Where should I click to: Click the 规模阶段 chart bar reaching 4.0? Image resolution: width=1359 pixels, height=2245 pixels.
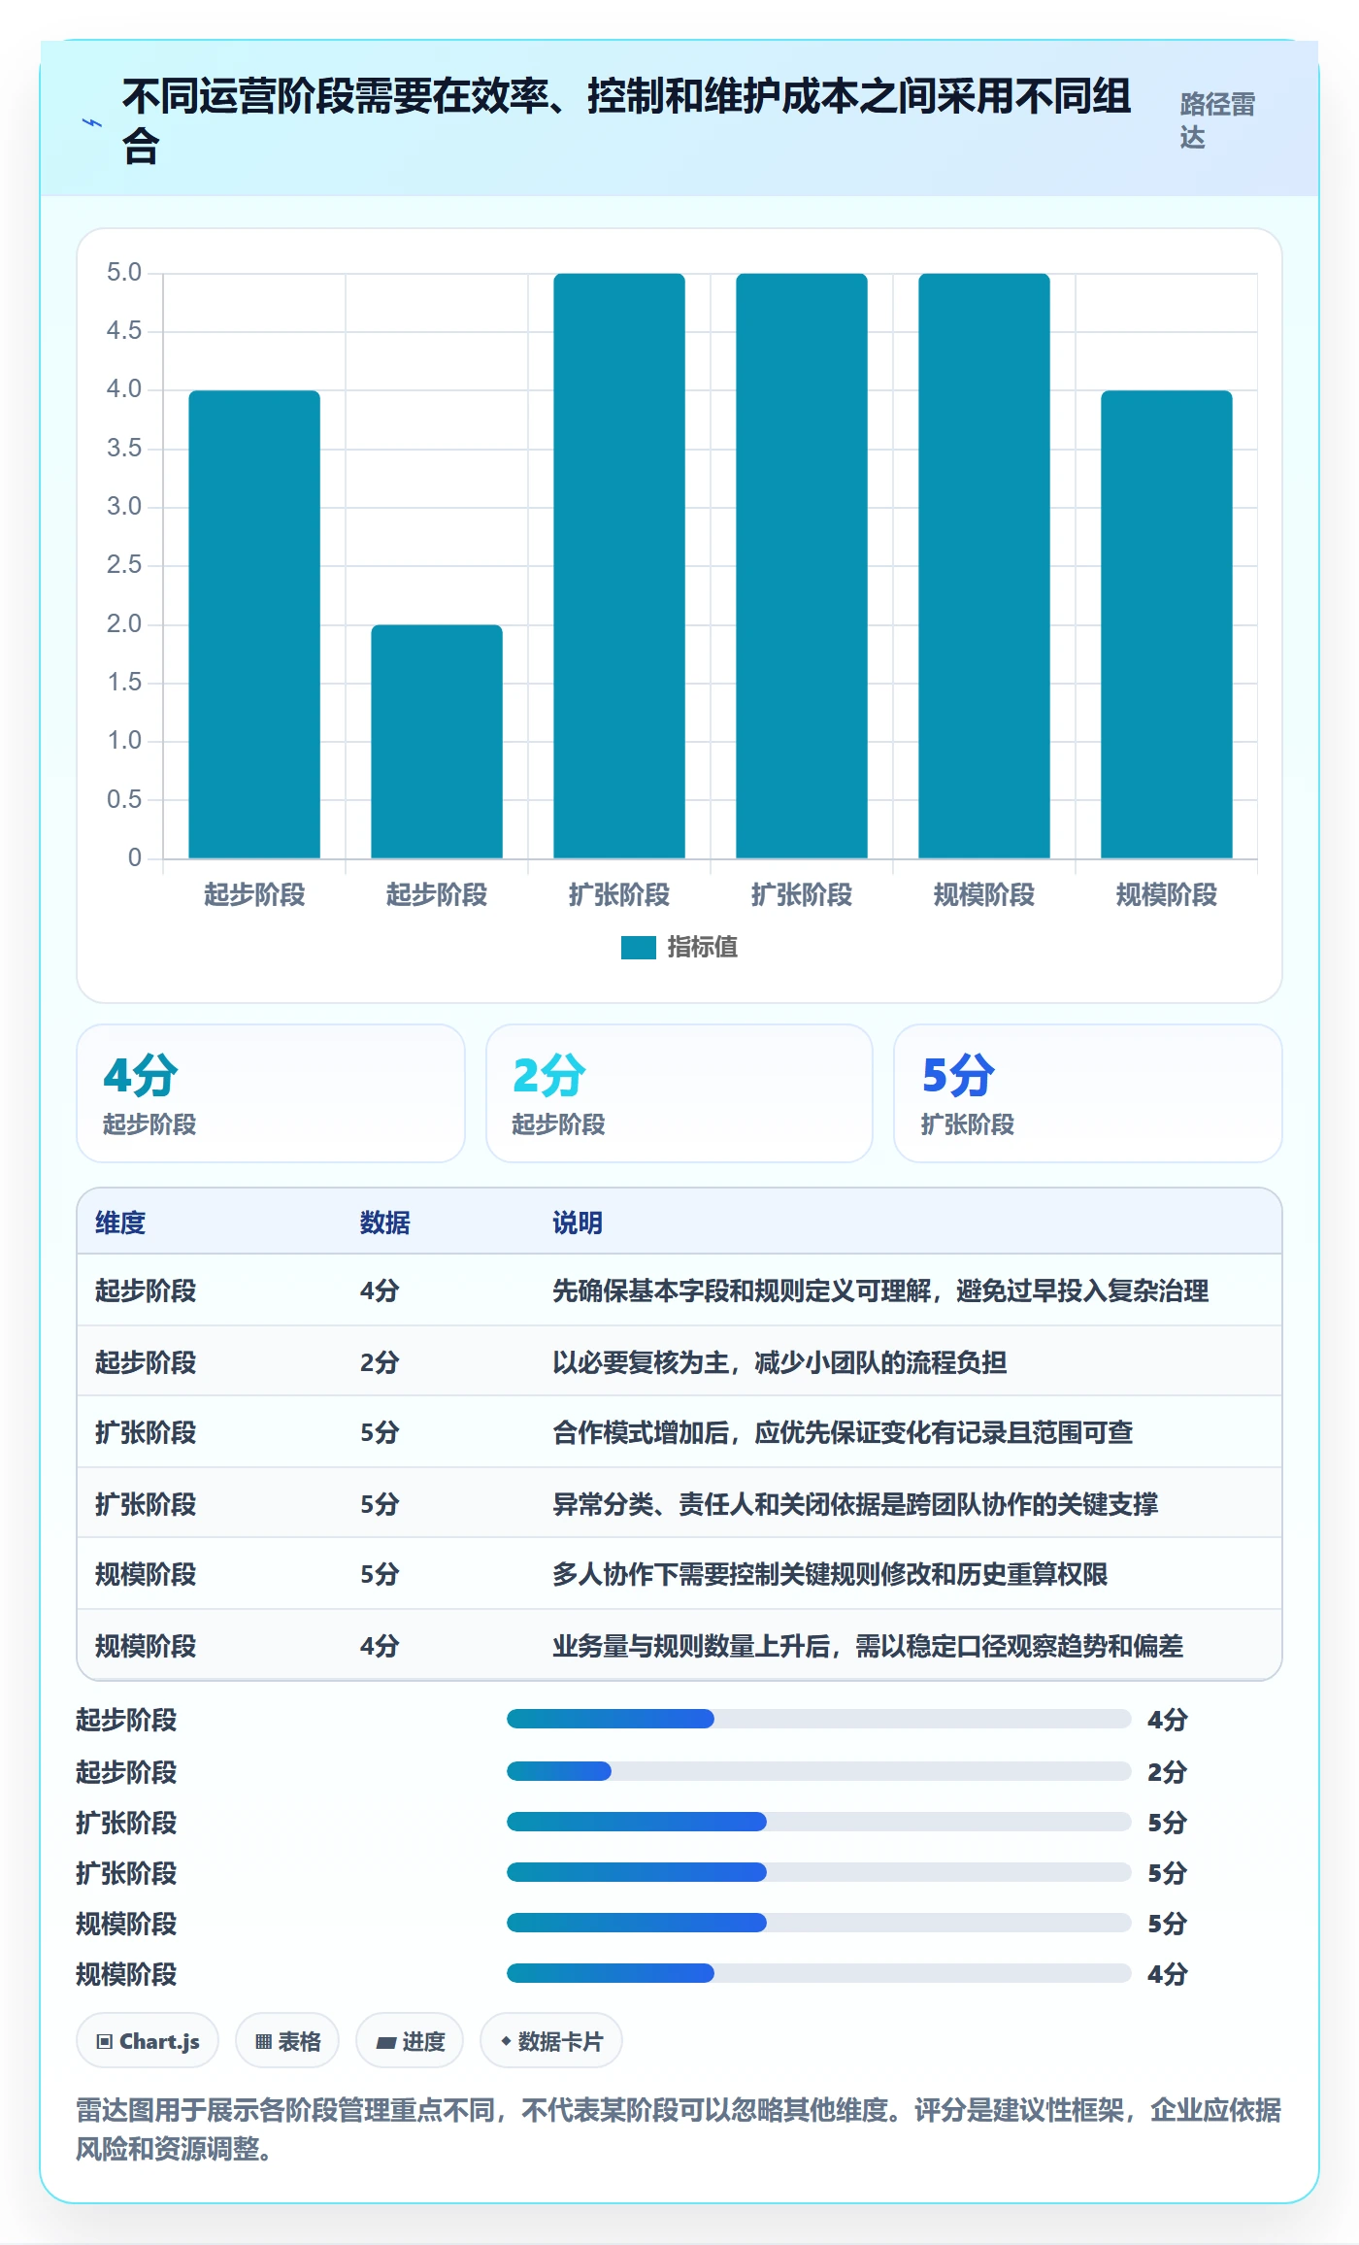(x=1167, y=624)
